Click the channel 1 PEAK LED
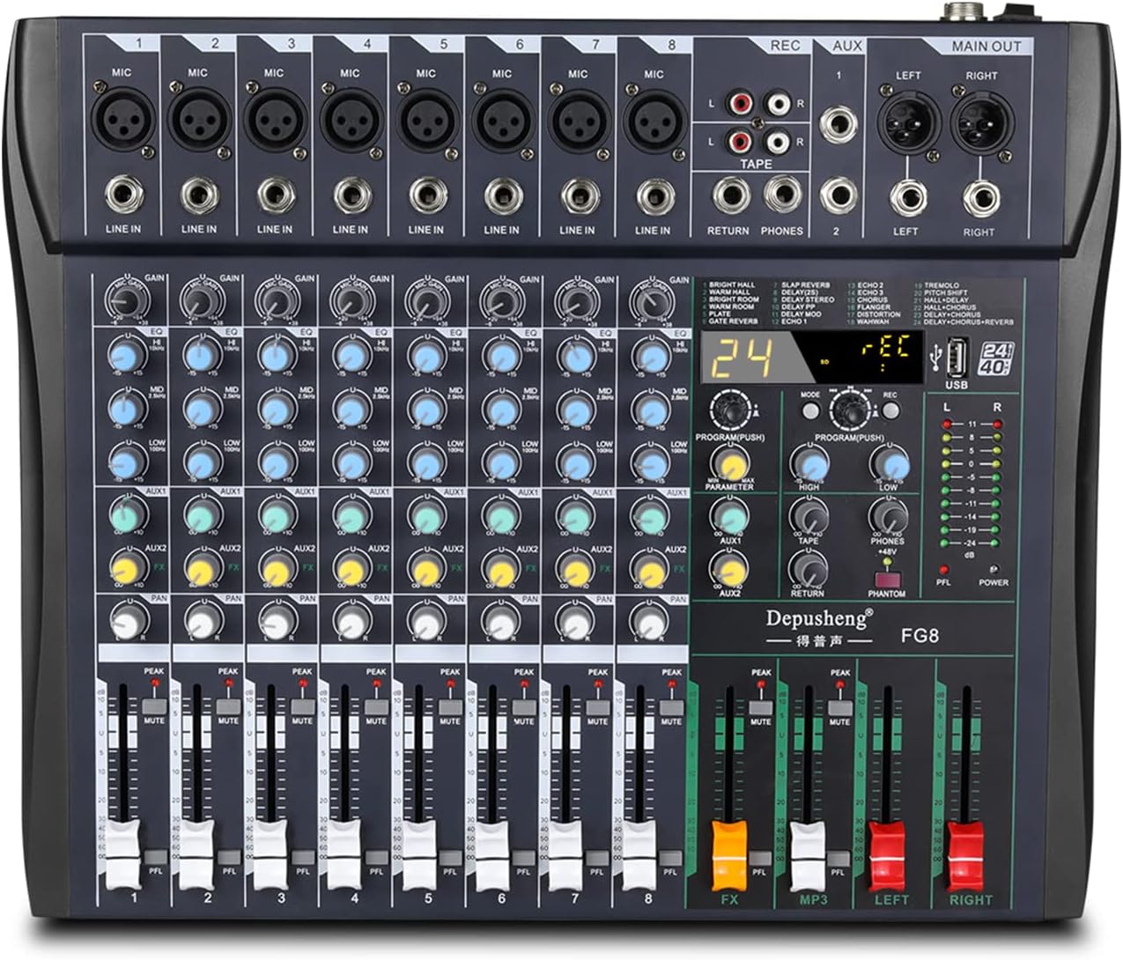Image resolution: width=1123 pixels, height=960 pixels. (x=154, y=683)
